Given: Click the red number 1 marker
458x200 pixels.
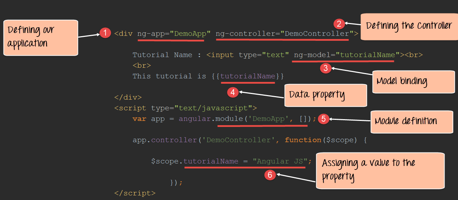Looking at the screenshot, I should [105, 33].
